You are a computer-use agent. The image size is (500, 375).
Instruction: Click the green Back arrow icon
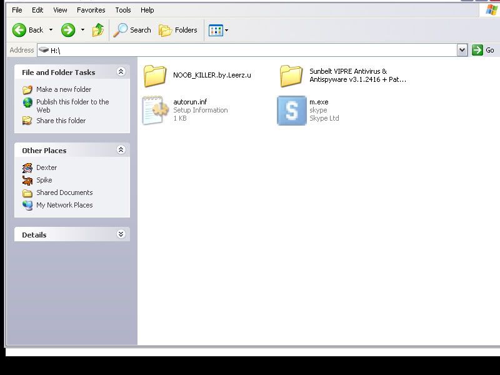click(x=19, y=30)
